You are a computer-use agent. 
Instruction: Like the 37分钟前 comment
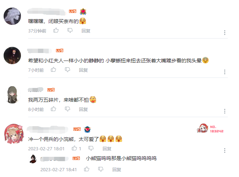56,30
